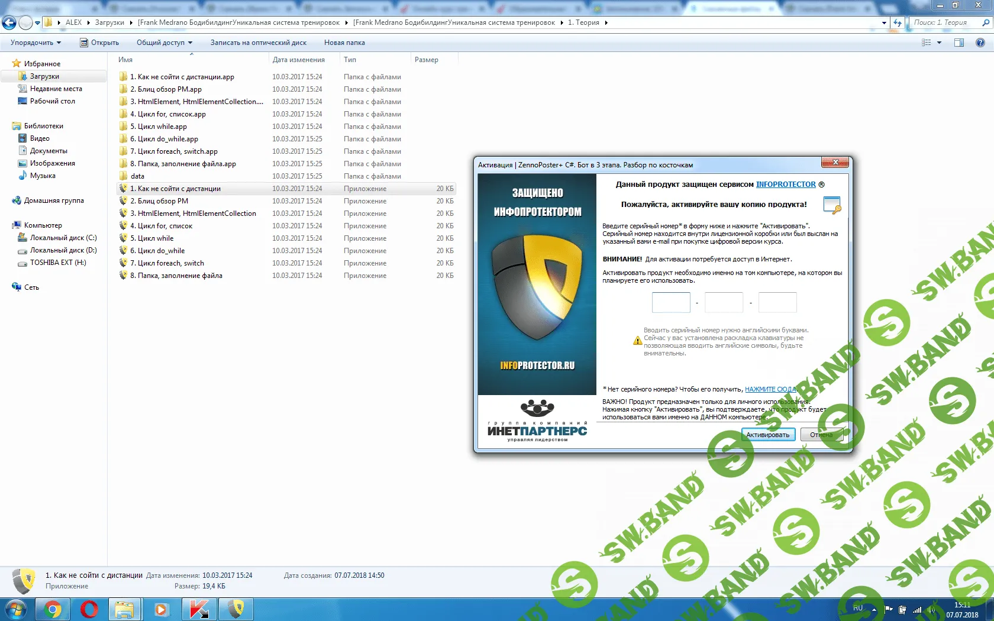Click the Google Chrome taskbar icon

point(53,609)
